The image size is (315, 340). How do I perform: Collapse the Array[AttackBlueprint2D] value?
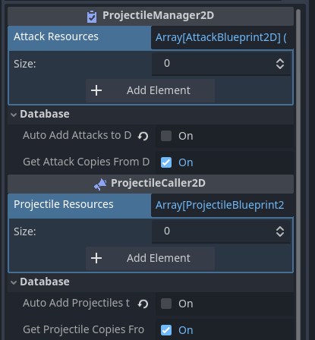click(x=222, y=38)
